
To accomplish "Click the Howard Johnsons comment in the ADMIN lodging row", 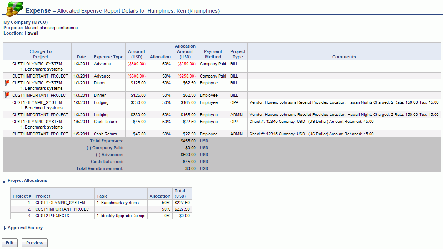I will (344, 114).
